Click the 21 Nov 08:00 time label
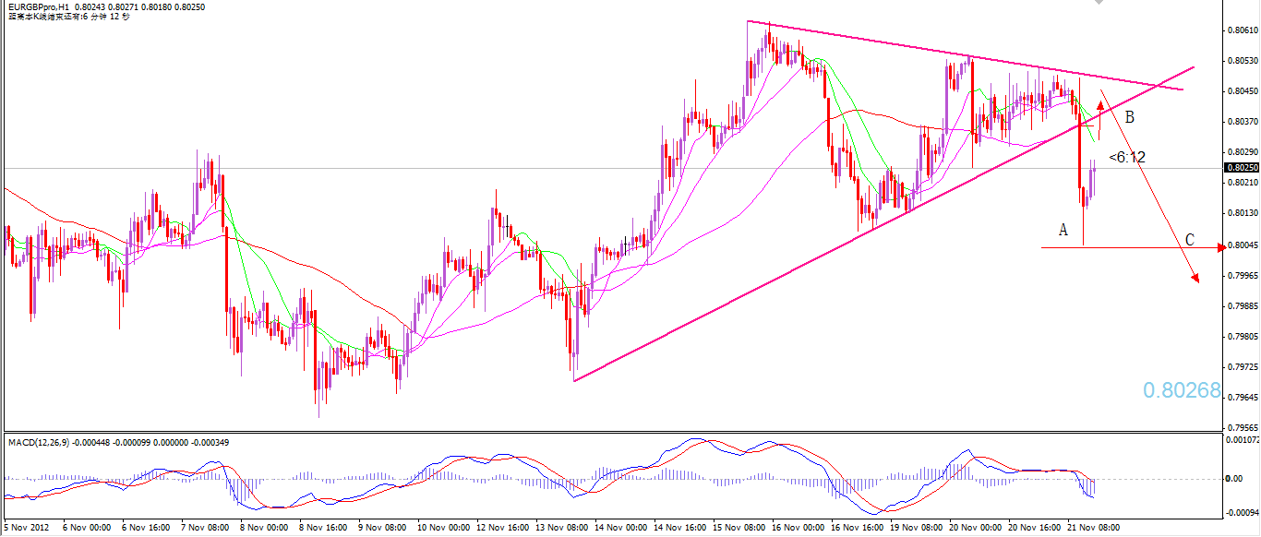 [x=1093, y=529]
